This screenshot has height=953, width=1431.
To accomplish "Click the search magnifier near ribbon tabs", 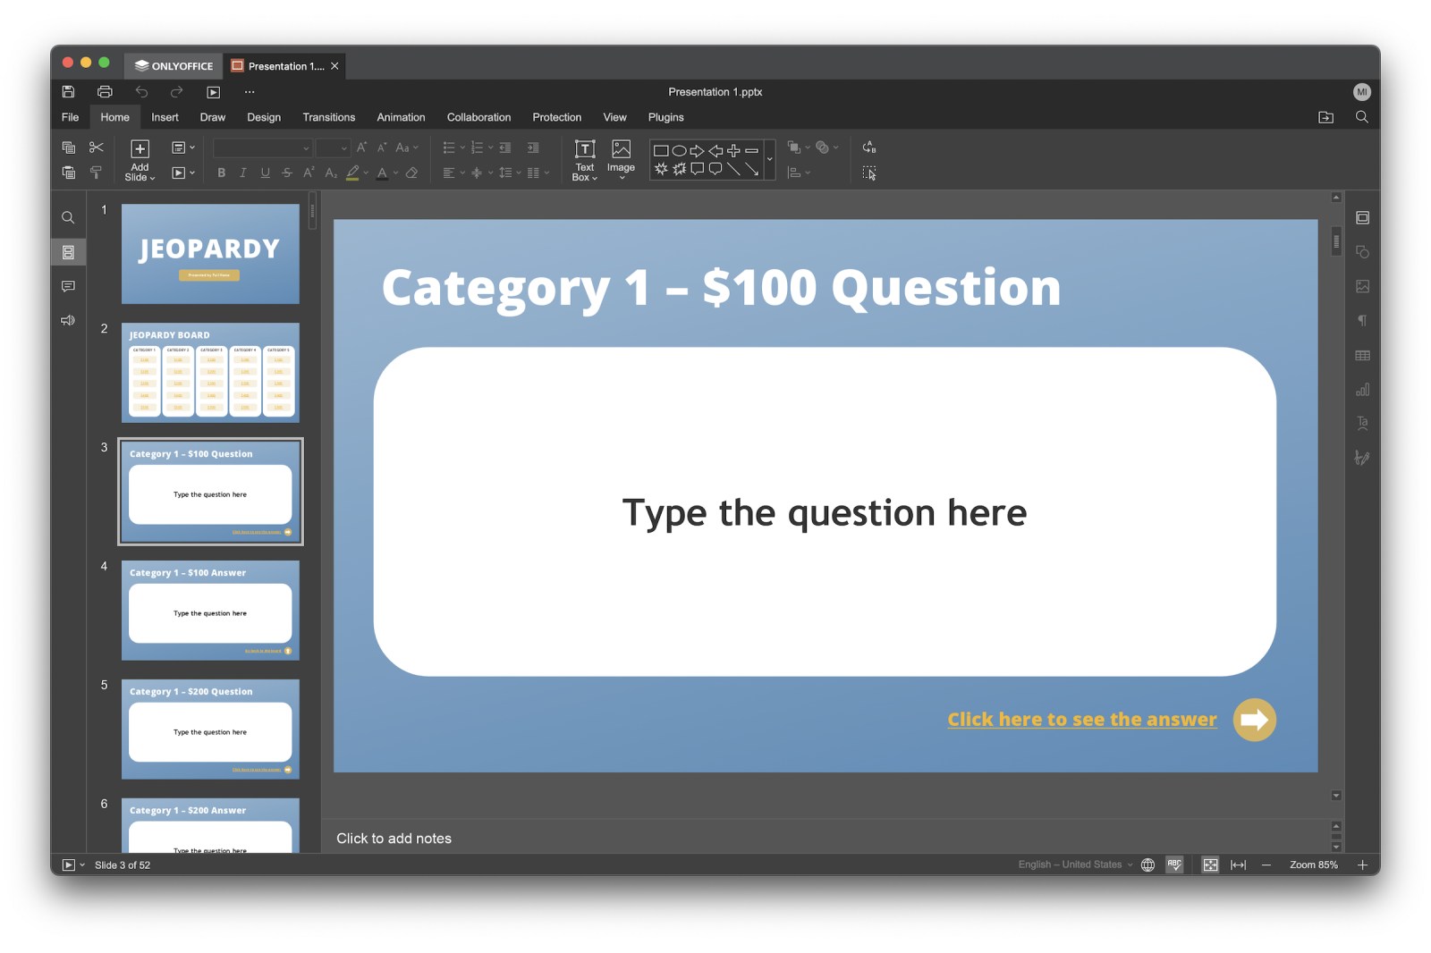I will click(1362, 117).
